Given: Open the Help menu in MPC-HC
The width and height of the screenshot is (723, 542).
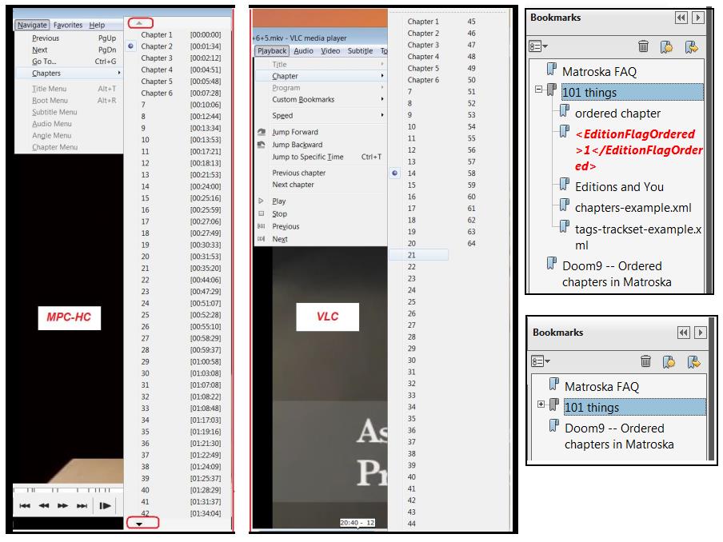Looking at the screenshot, I should point(97,25).
